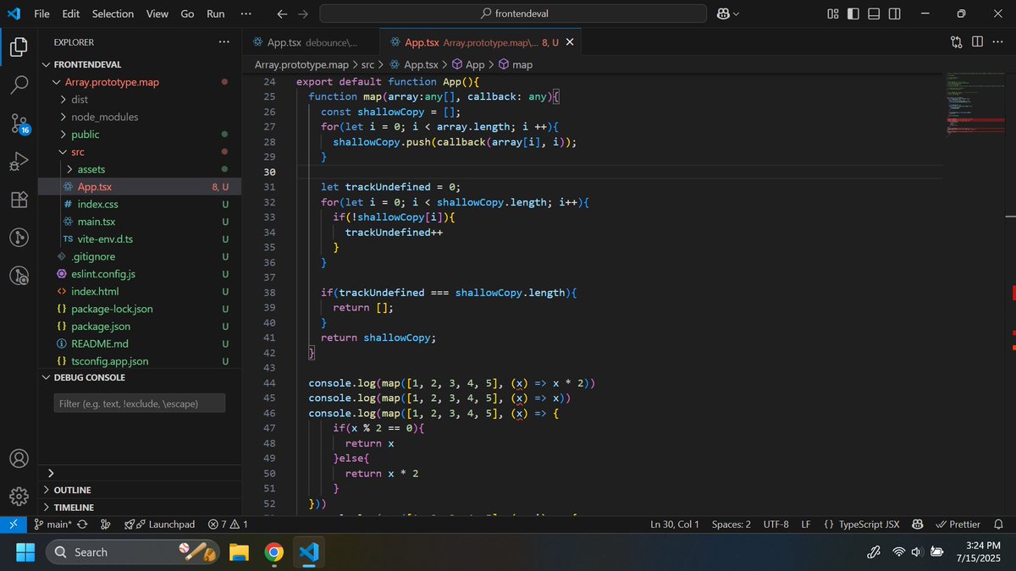Open Google Chrome from the taskbar
Screen dimensions: 1016x571
tap(273, 552)
